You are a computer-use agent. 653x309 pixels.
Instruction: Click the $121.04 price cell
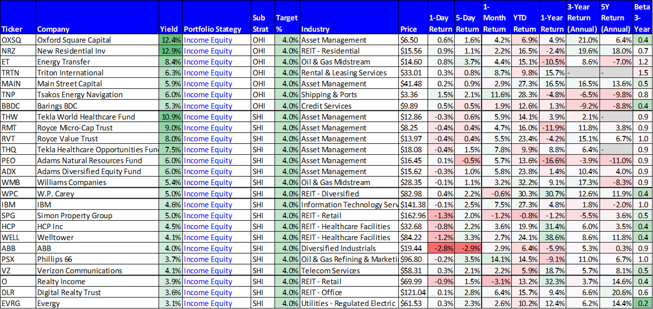(413, 293)
